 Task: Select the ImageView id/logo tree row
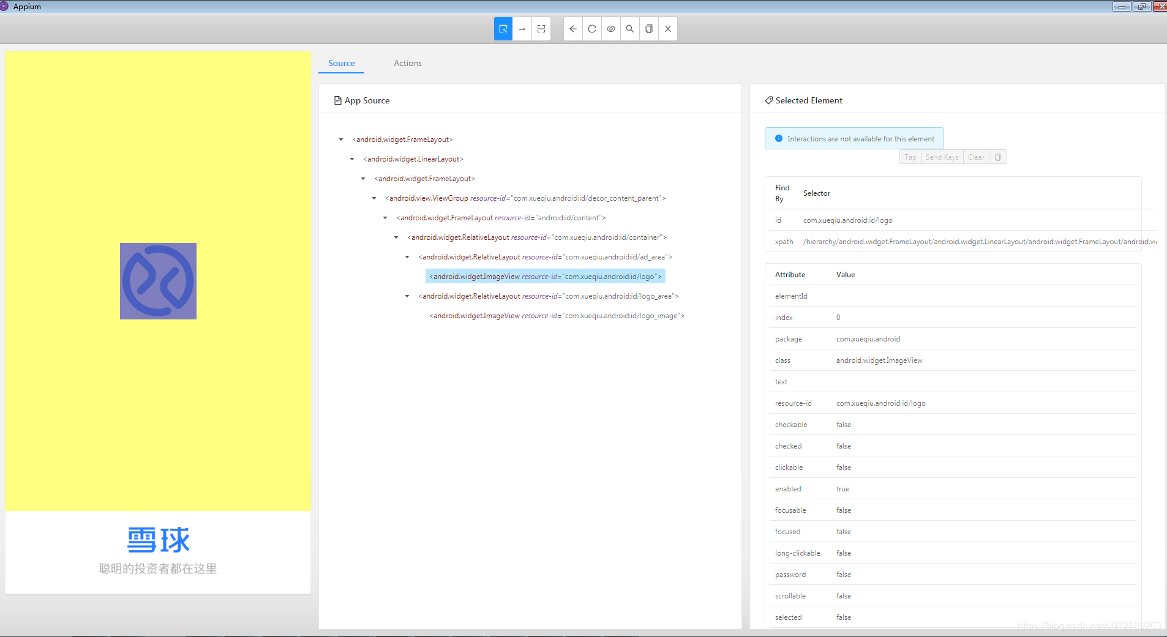[x=546, y=277]
